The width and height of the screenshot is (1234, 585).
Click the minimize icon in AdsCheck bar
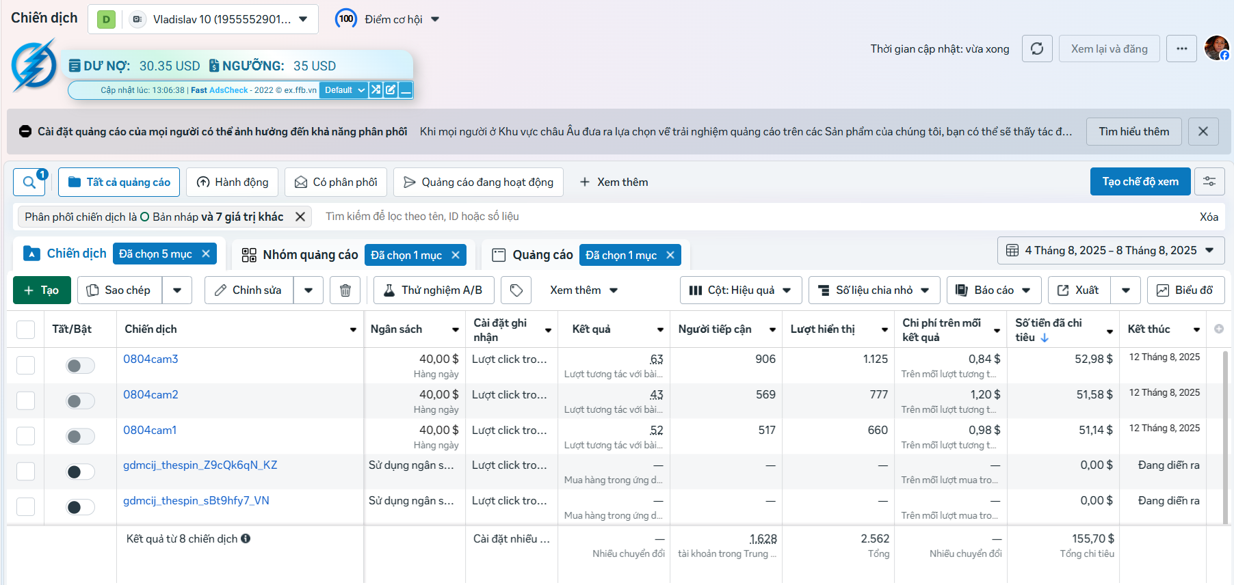tap(406, 90)
